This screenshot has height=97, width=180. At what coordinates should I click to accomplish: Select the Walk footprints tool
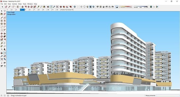[2, 66]
